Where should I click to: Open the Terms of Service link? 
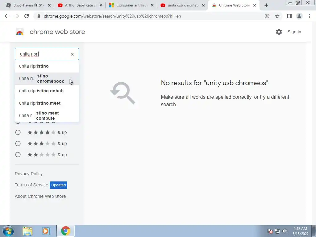pyautogui.click(x=31, y=185)
